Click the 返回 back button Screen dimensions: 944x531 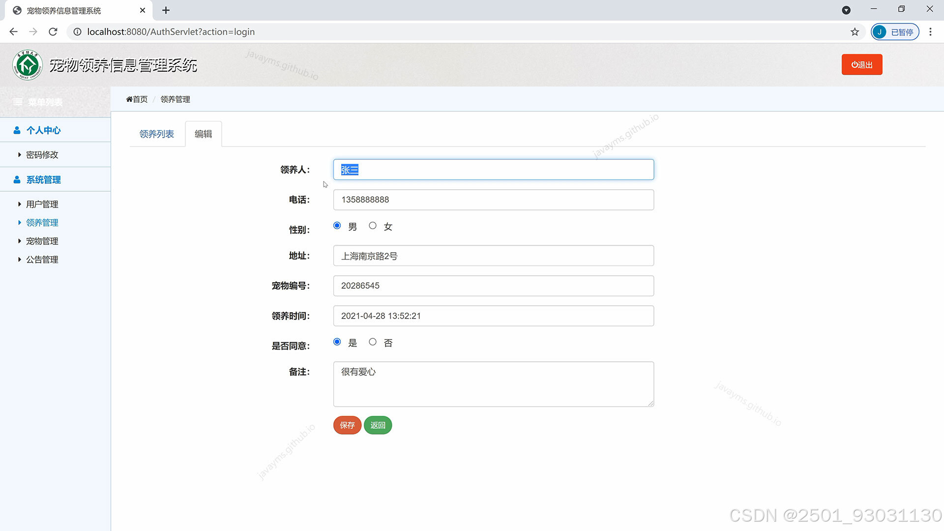[x=378, y=425]
